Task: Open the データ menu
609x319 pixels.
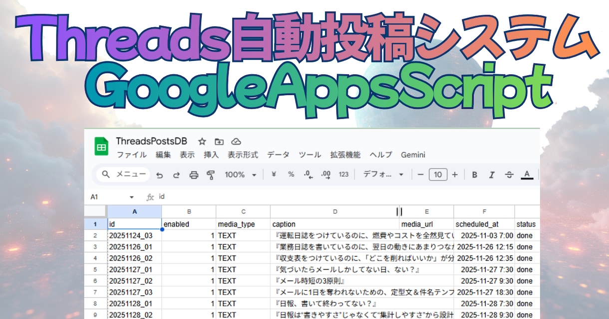Action: tap(278, 155)
